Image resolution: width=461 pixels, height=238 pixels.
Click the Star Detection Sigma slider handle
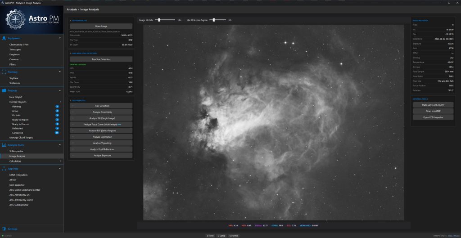[x=214, y=20]
